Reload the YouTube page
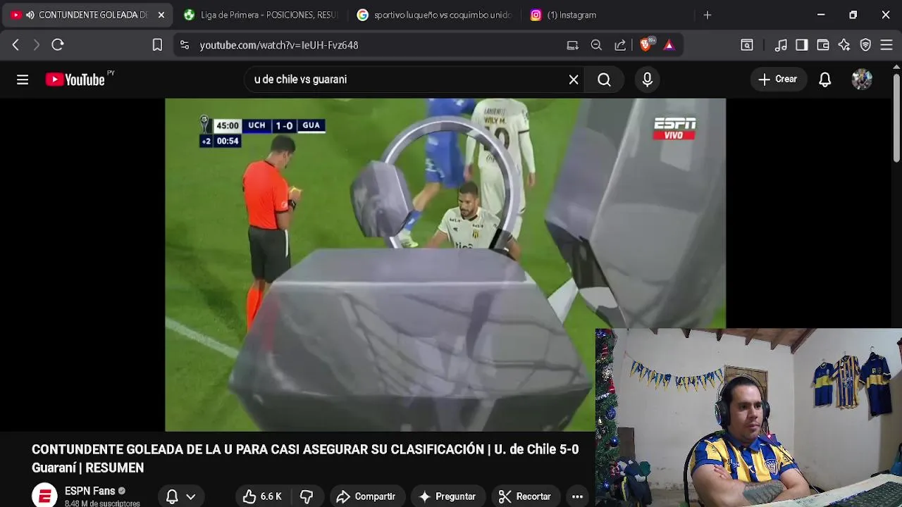 tap(58, 45)
